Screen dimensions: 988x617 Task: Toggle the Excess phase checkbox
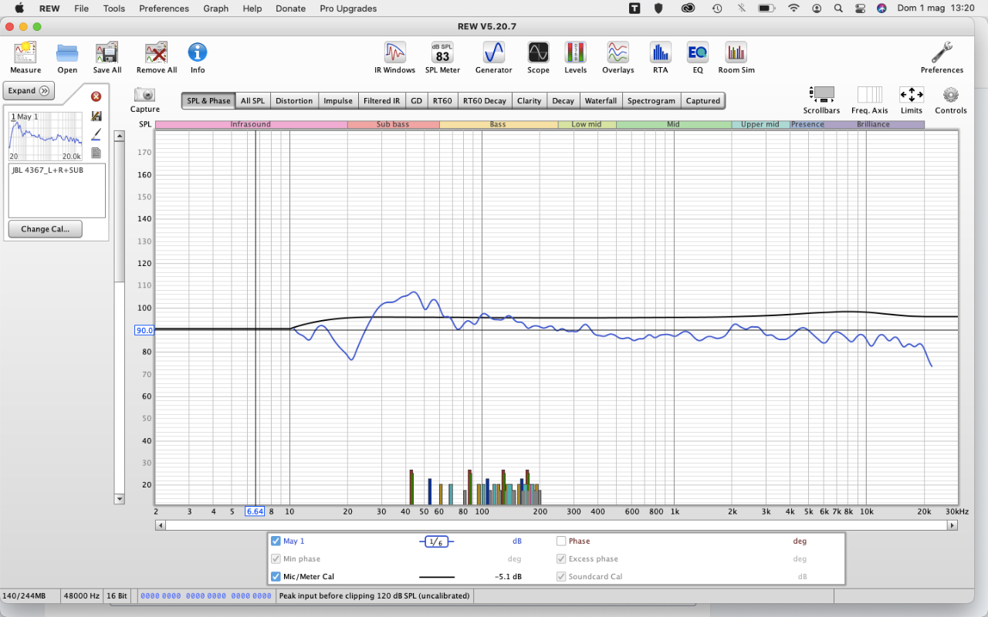(x=561, y=558)
